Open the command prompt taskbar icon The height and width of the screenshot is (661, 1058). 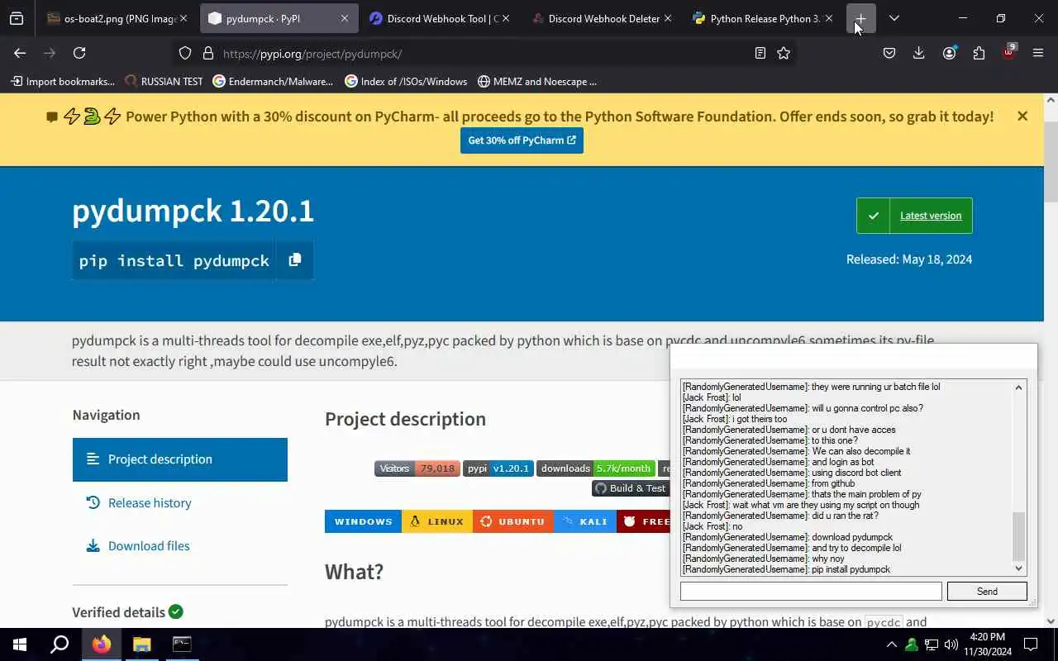[182, 644]
